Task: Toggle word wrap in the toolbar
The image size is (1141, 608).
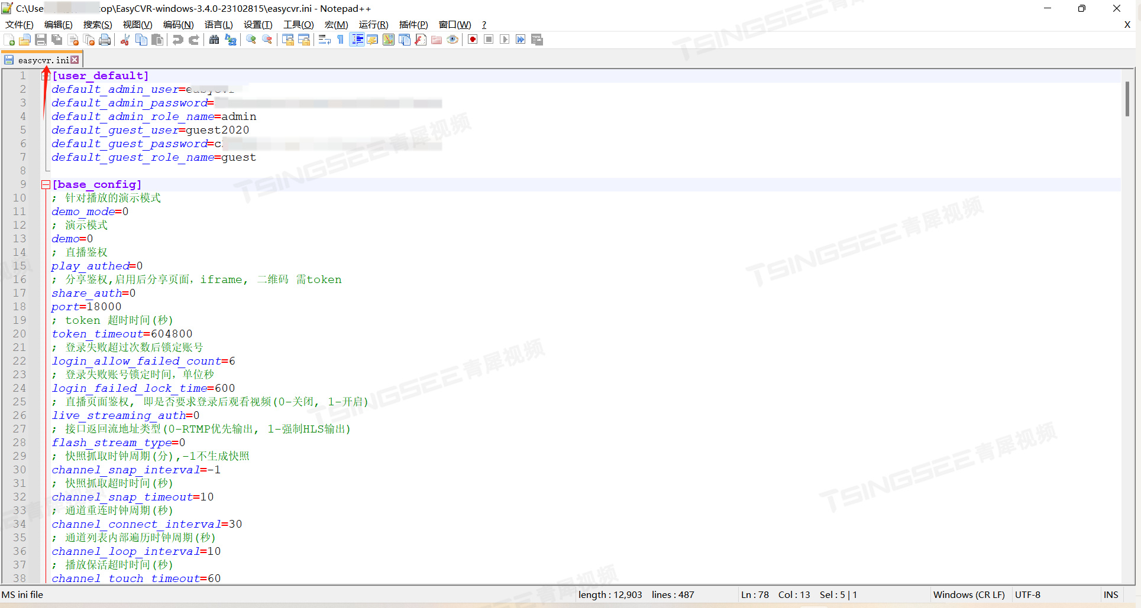Action: 325,40
